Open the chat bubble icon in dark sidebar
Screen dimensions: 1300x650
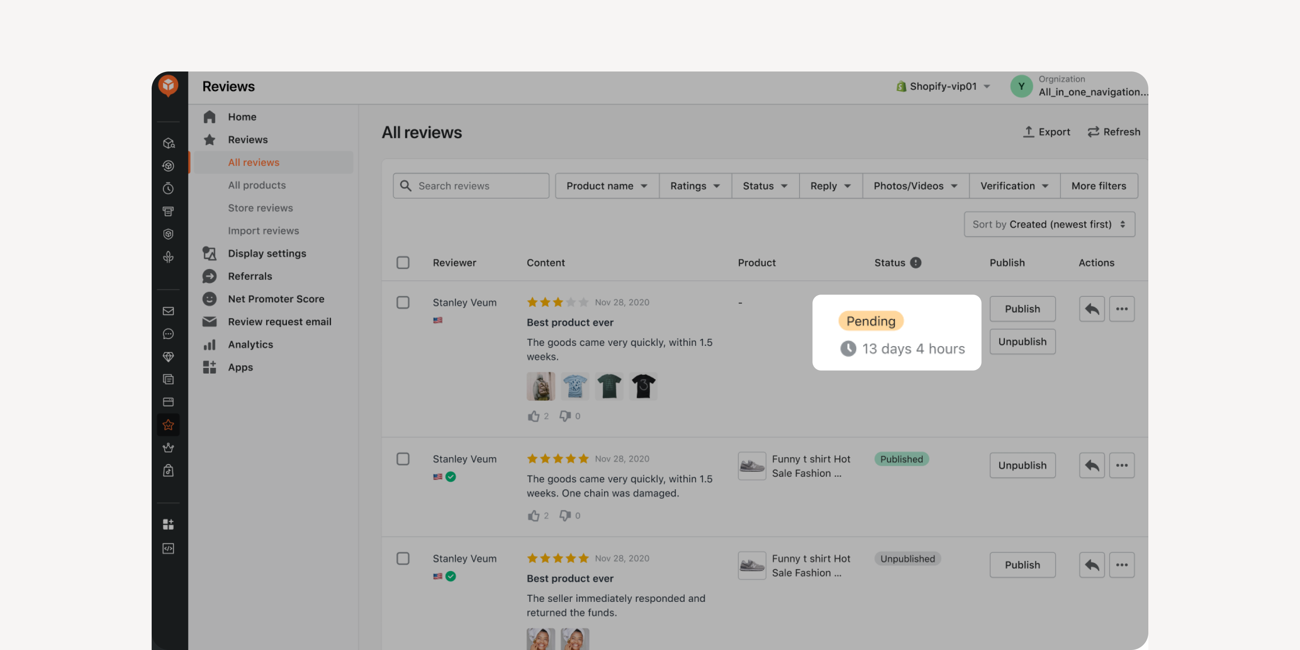point(168,334)
